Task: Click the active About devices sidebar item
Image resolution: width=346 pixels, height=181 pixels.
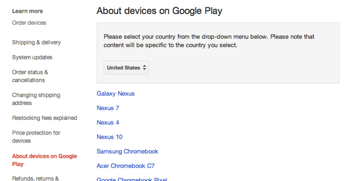Action: 44,160
